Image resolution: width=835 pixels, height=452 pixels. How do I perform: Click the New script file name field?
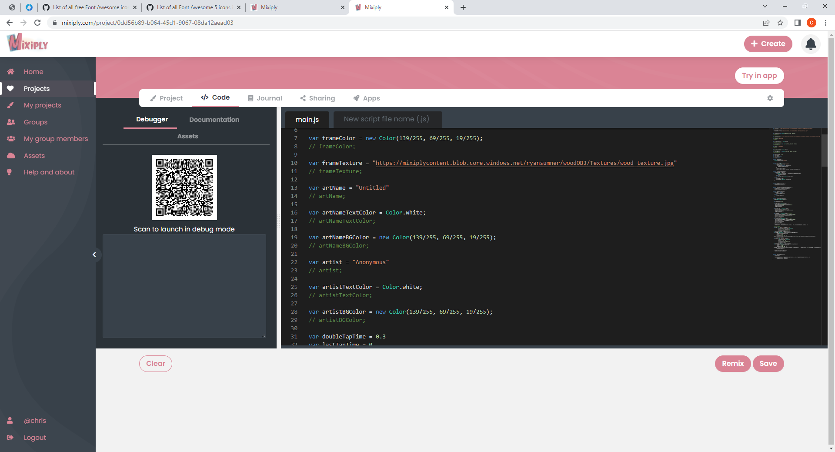[x=387, y=119]
